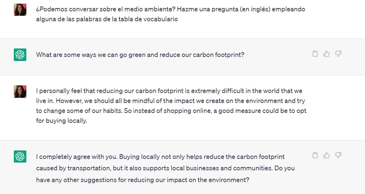The image size is (365, 194).
Task: Select user avatar beside "I personally feel" message
Action: tap(20, 92)
